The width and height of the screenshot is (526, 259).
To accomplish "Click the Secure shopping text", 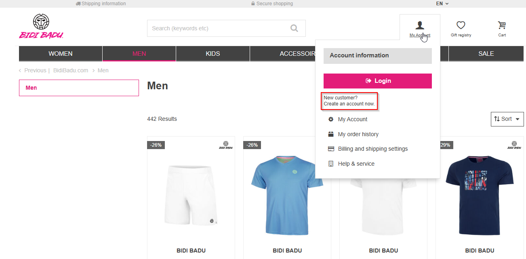I will click(x=275, y=4).
